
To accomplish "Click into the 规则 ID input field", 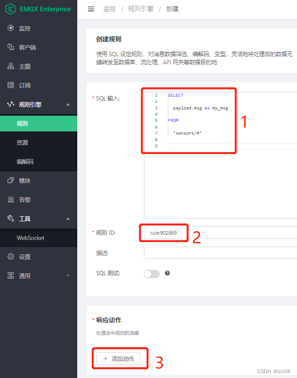I will pyautogui.click(x=220, y=233).
